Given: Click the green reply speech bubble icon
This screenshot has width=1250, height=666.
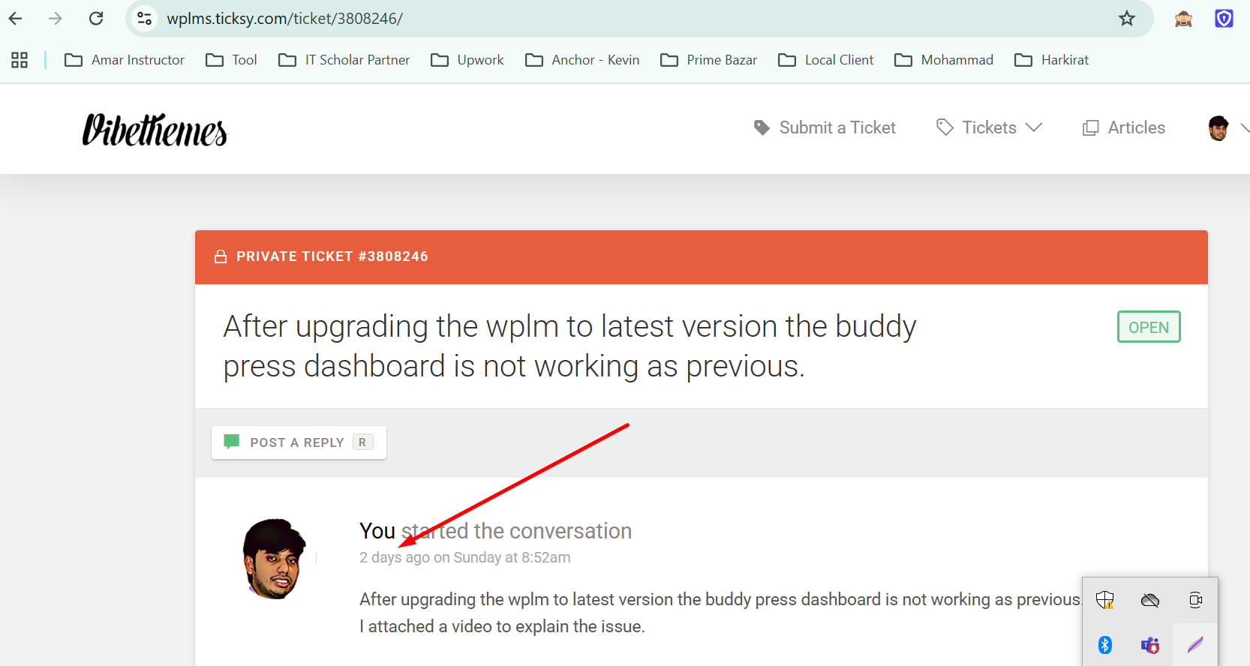Looking at the screenshot, I should (x=232, y=442).
